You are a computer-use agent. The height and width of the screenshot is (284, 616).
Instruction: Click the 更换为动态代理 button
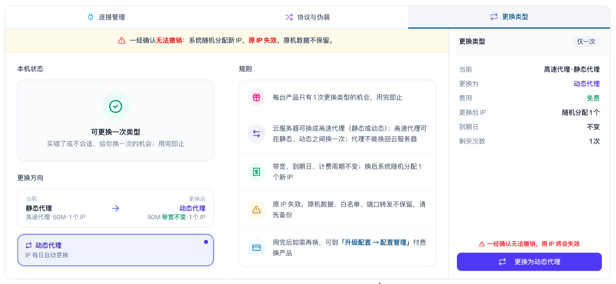click(x=529, y=262)
